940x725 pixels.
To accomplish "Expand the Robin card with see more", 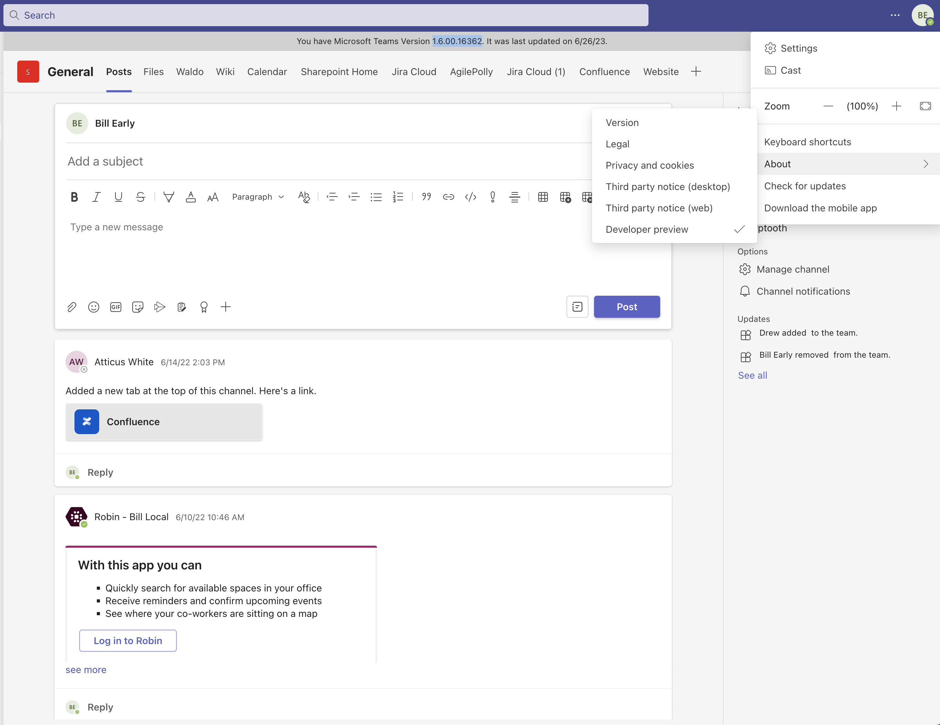I will (x=86, y=670).
